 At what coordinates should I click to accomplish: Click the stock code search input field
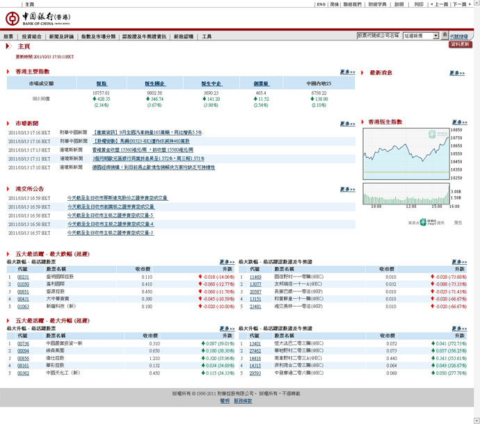pos(378,35)
